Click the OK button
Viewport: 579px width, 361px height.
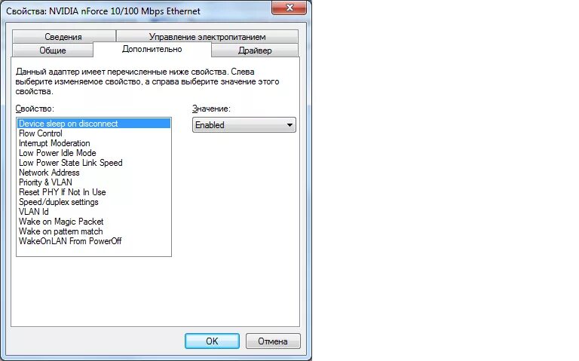(212, 341)
